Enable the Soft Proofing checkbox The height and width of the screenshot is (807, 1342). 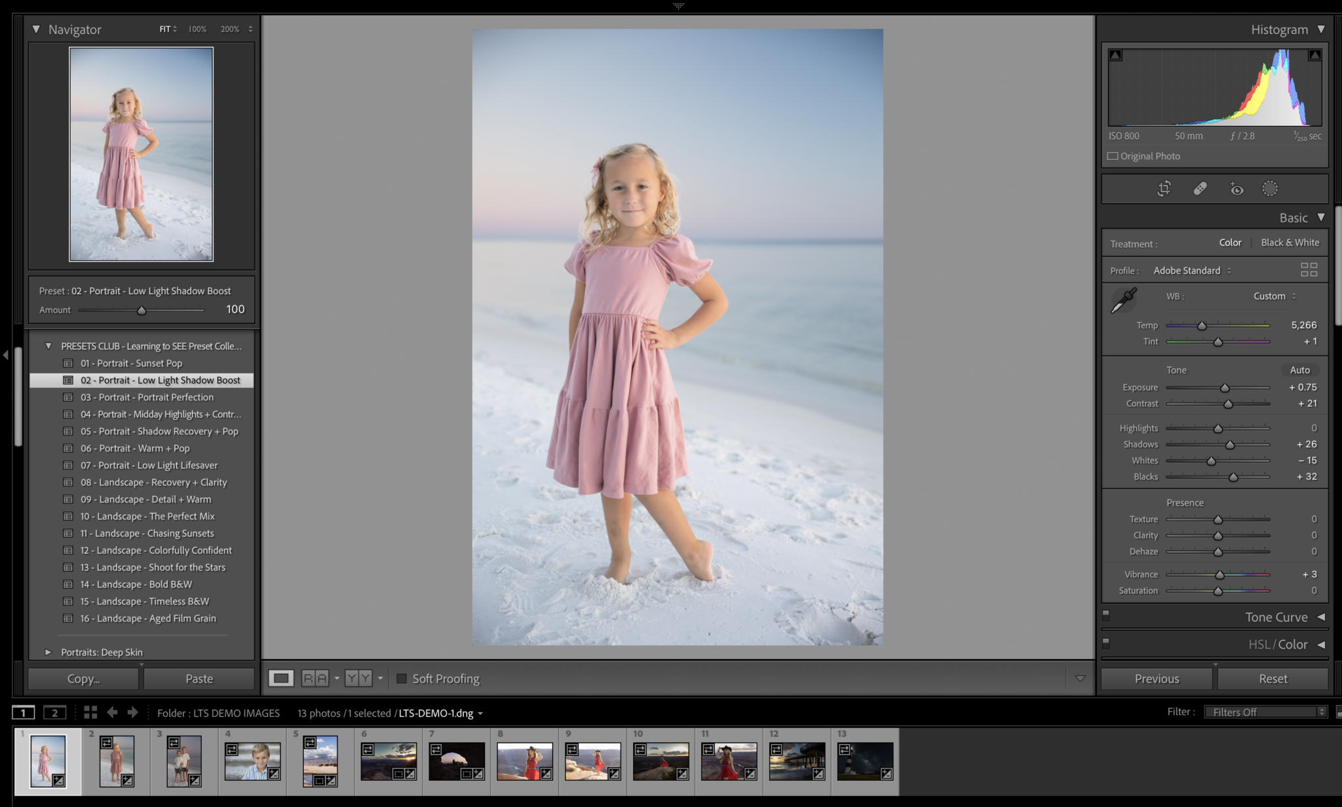point(402,679)
